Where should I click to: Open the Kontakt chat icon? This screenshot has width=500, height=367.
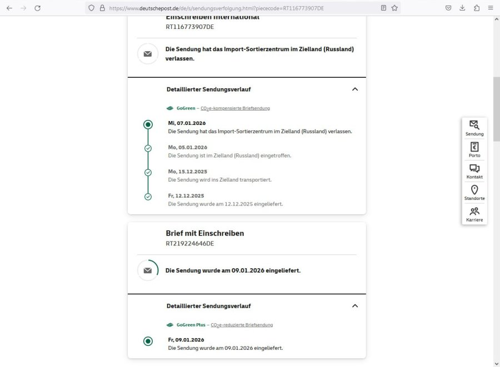coord(474,171)
